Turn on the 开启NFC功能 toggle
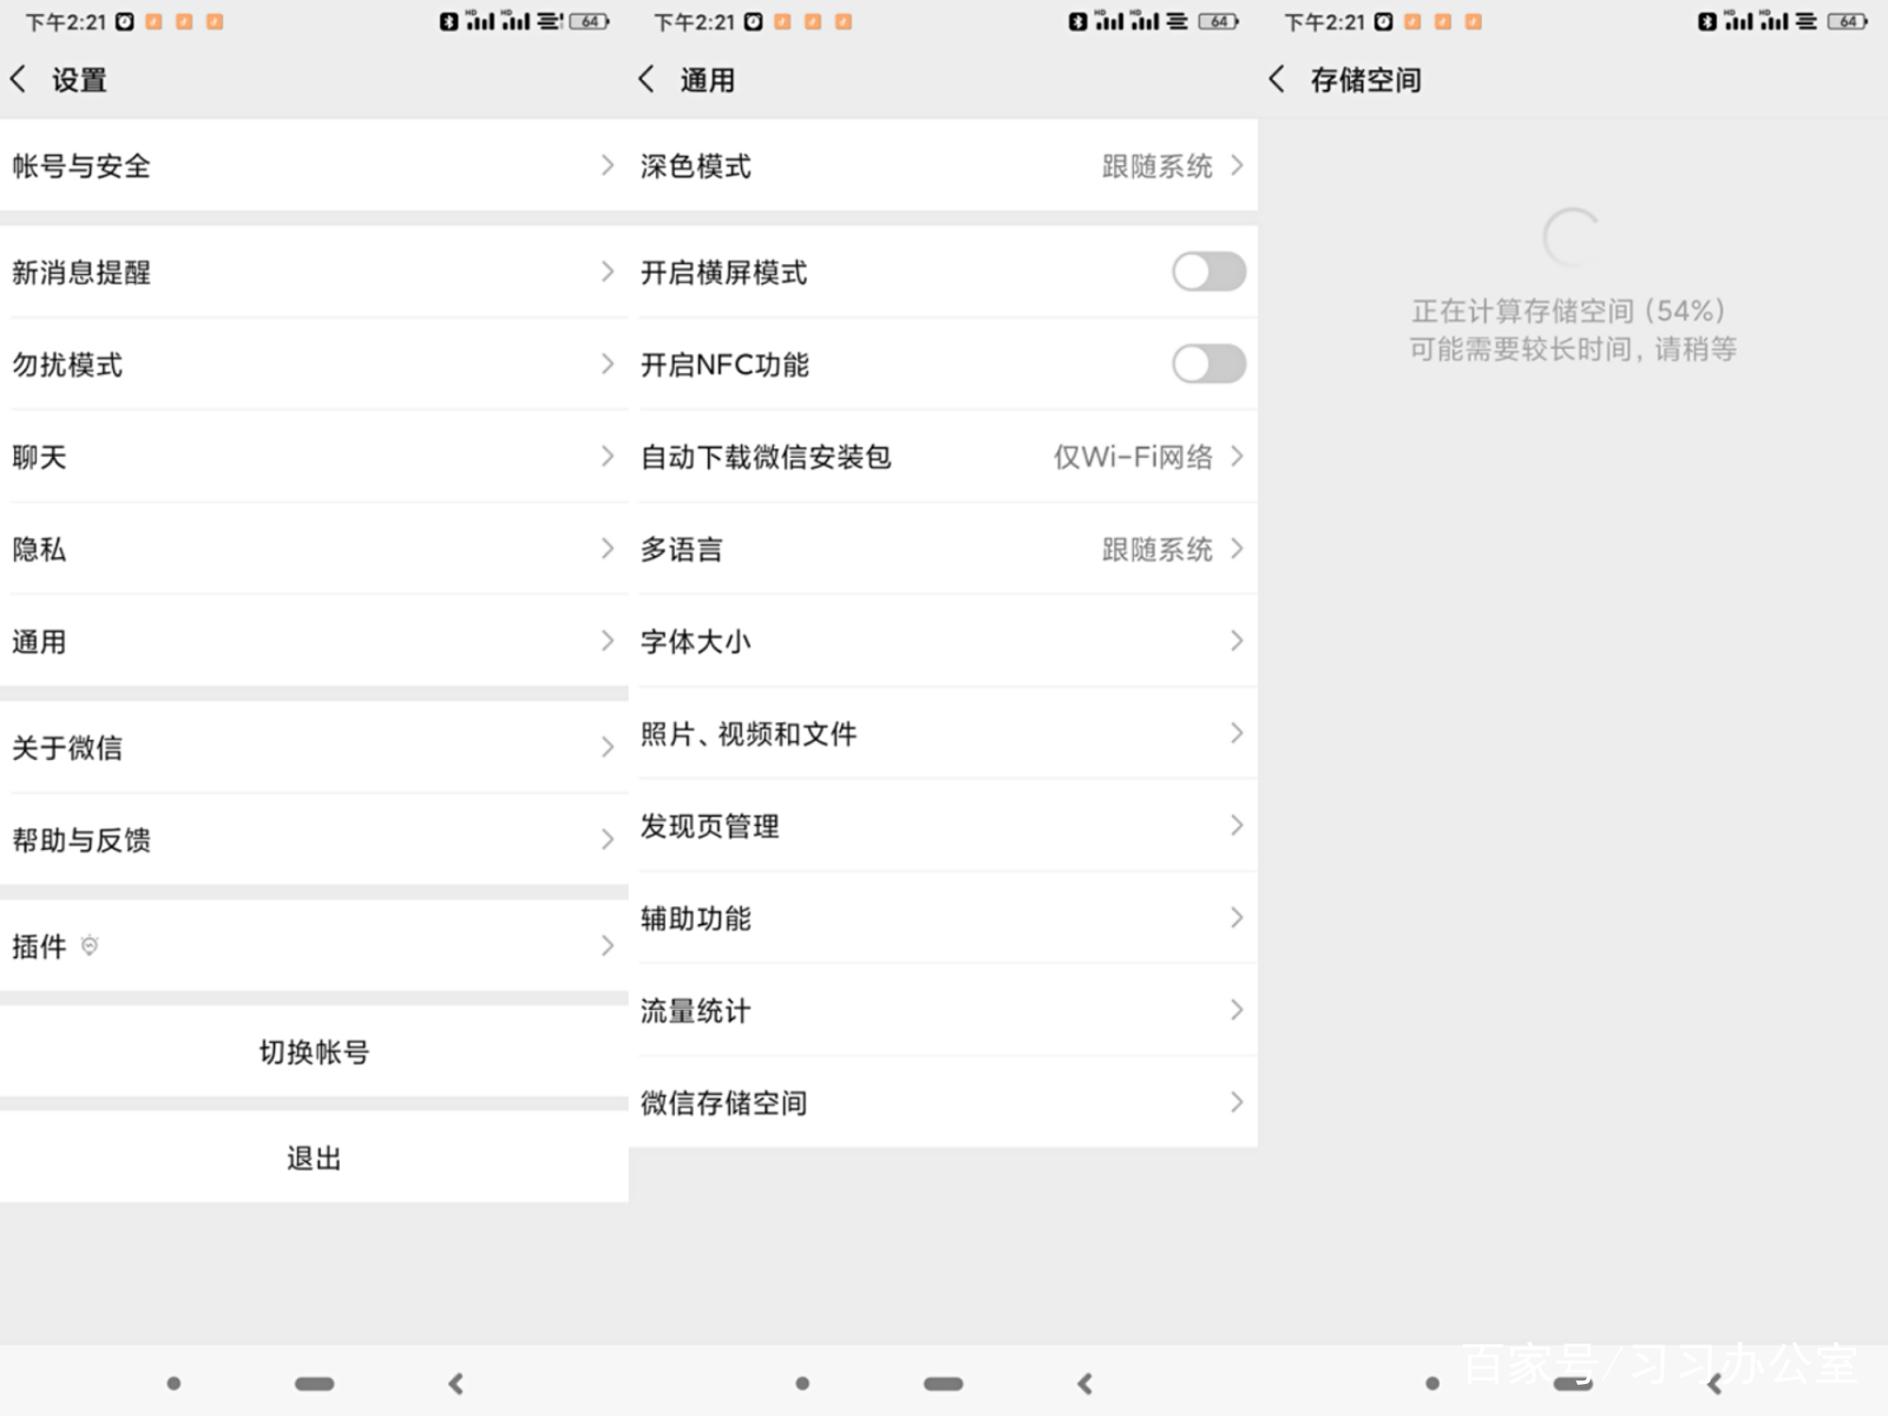 coord(1209,364)
